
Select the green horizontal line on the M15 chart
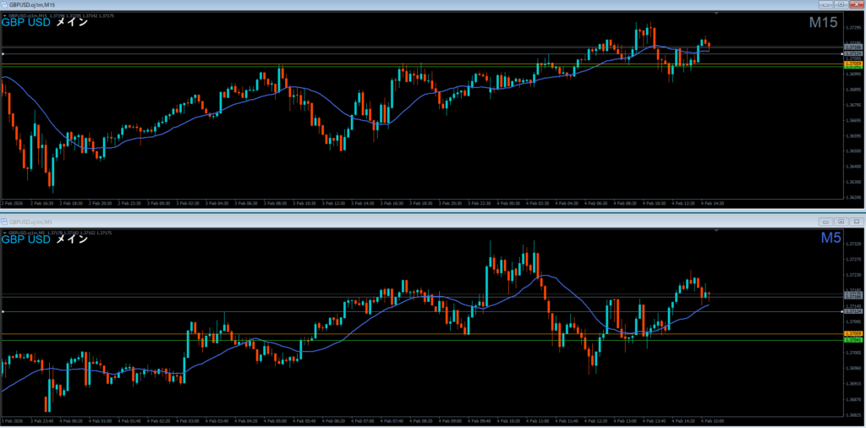[x=338, y=66]
